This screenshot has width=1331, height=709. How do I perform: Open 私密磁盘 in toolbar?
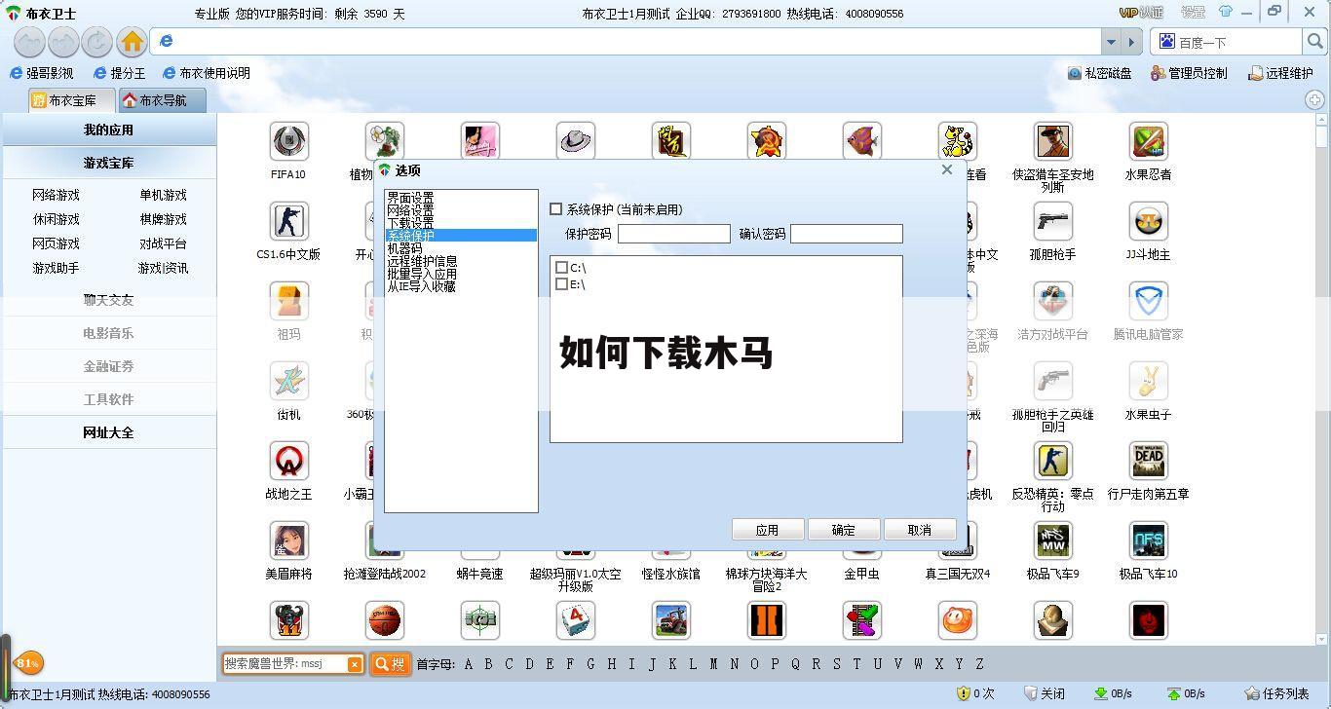pos(1100,73)
